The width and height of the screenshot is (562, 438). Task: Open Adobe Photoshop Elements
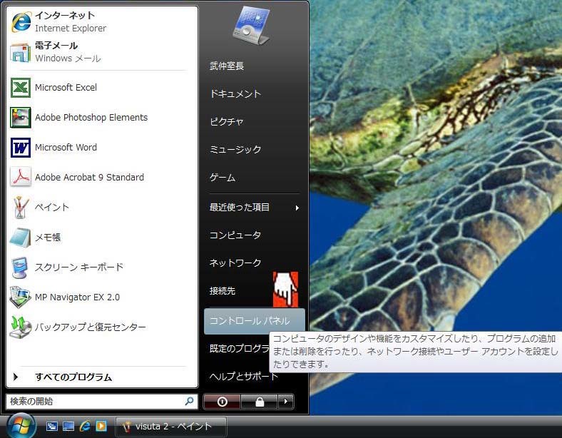pos(91,118)
